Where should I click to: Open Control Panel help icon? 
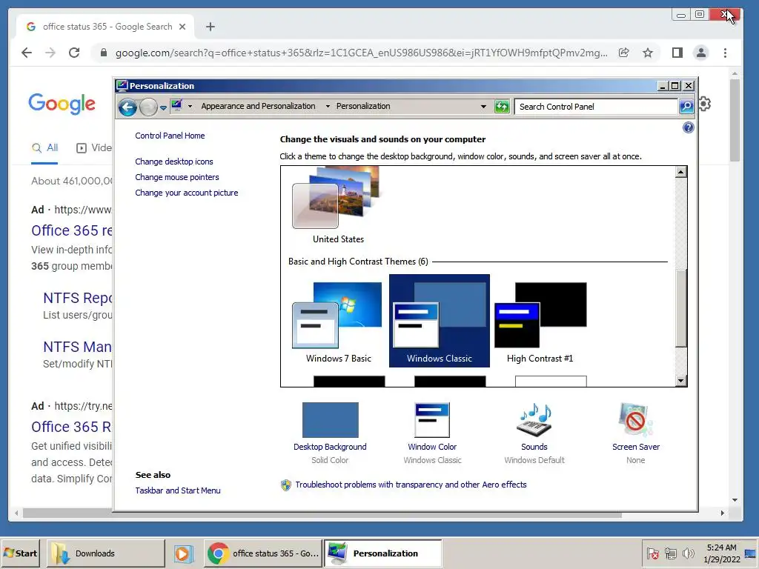coord(688,127)
